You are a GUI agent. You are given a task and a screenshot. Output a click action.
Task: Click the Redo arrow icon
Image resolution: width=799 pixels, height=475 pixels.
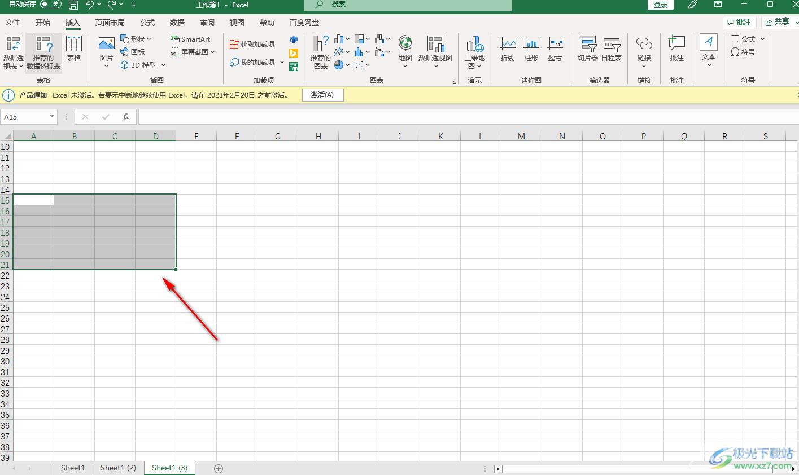[x=112, y=5]
